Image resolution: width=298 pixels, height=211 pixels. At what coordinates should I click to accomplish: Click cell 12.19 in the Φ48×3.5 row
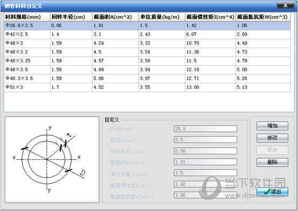(x=210, y=69)
